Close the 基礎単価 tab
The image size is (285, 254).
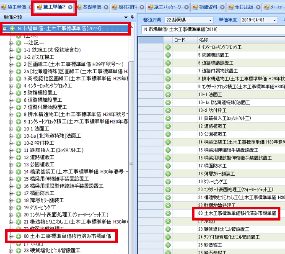click(x=106, y=8)
